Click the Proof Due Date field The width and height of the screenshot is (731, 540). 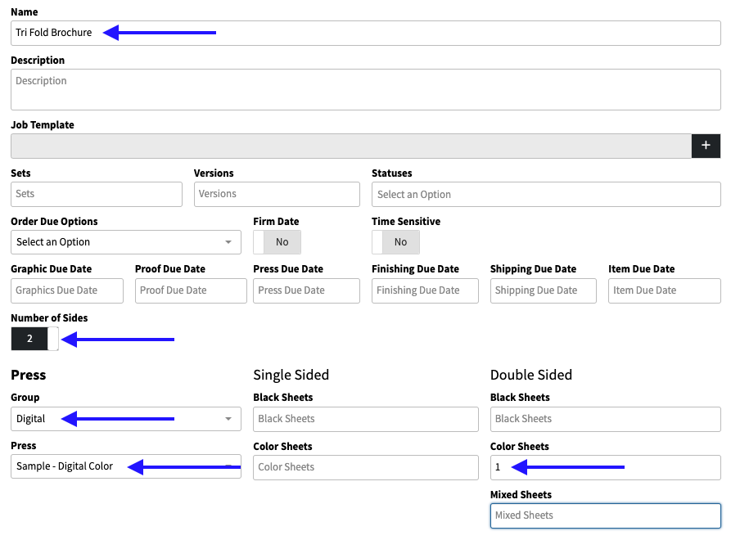[x=192, y=290]
